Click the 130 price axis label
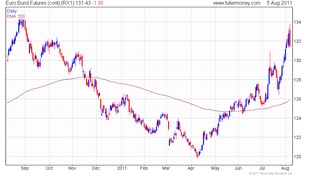The height and width of the screenshot is (176, 309). pos(297,60)
